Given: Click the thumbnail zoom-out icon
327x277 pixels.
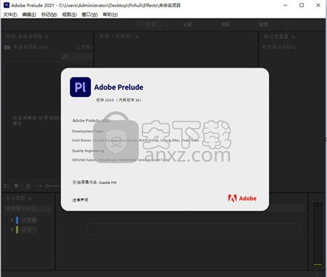Looking at the screenshot, I should tap(40, 186).
